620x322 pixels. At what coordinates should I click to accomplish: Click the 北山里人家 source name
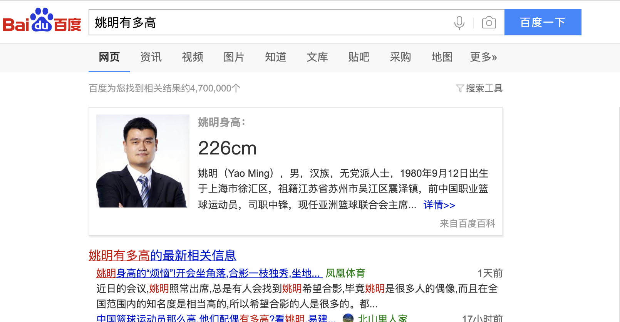click(x=383, y=318)
